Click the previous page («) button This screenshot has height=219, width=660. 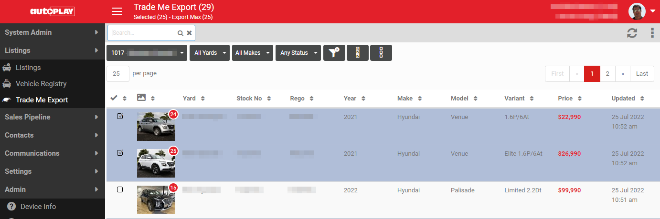point(577,74)
